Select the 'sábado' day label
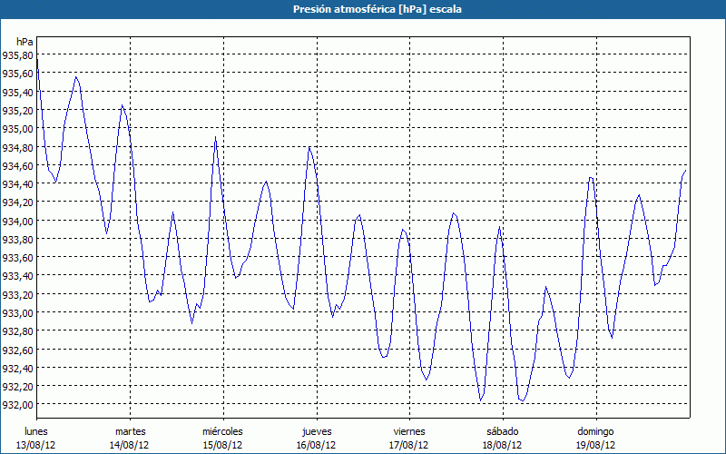Screen dimensions: 726x454 tap(502, 431)
